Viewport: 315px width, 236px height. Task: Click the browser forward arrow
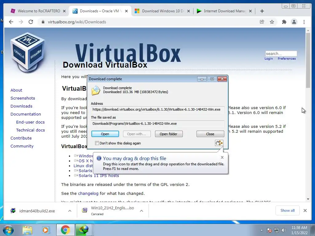pyautogui.click(x=21, y=22)
